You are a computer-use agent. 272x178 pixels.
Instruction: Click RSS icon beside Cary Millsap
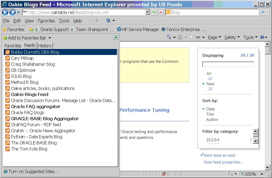pyautogui.click(x=7, y=58)
